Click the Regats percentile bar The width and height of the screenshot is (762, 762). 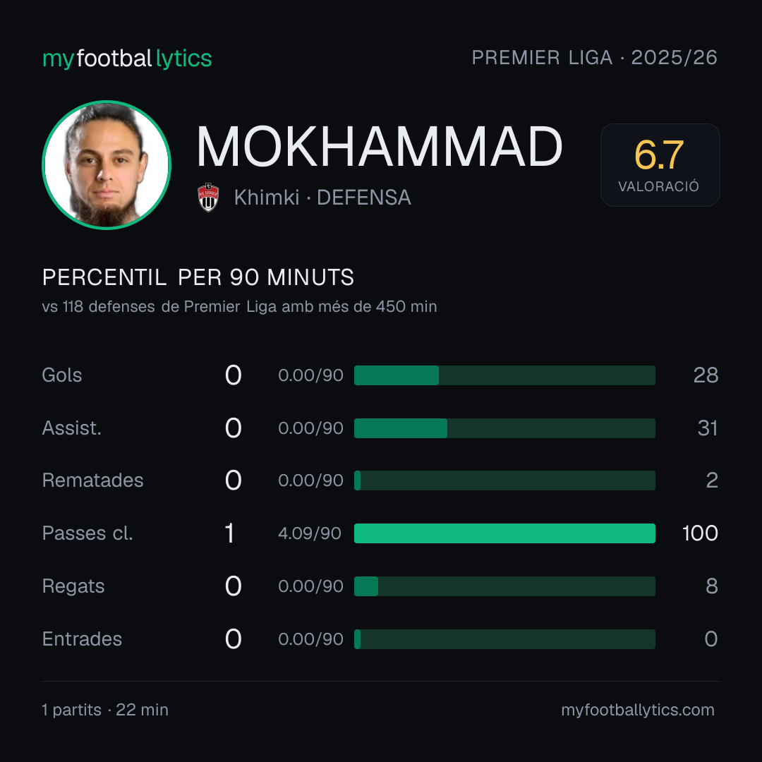click(x=504, y=586)
